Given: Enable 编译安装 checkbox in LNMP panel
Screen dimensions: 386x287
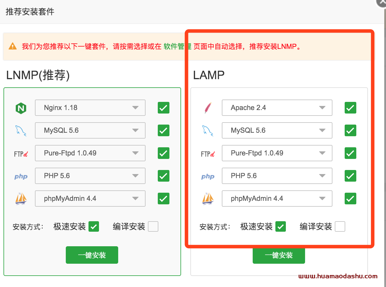Looking at the screenshot, I should click(x=153, y=226).
